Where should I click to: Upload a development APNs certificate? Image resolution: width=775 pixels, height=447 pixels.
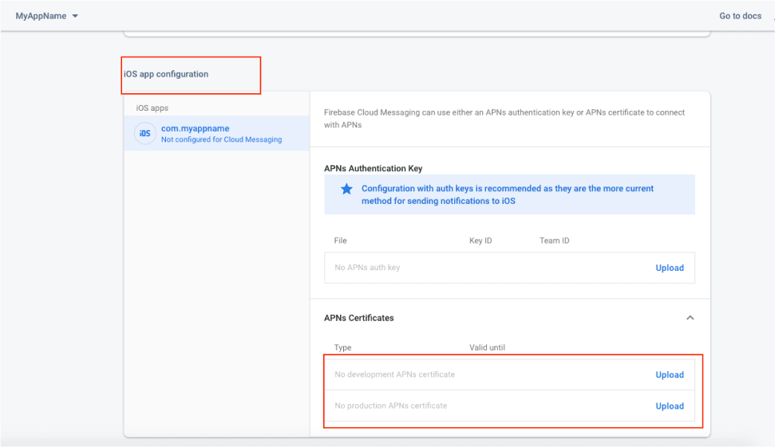tap(669, 374)
